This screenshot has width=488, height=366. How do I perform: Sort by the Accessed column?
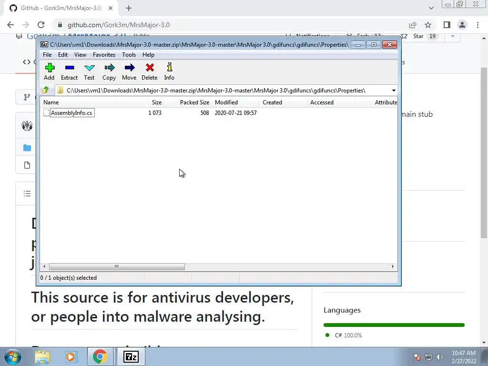point(331,102)
